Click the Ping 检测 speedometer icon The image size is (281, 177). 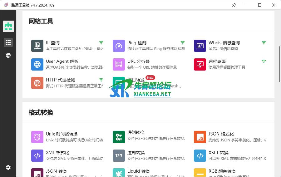[119, 46]
